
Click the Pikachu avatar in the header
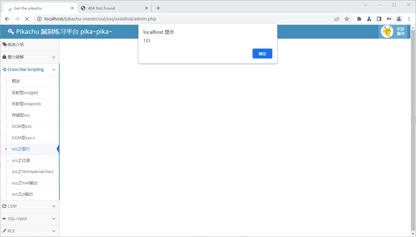387,32
